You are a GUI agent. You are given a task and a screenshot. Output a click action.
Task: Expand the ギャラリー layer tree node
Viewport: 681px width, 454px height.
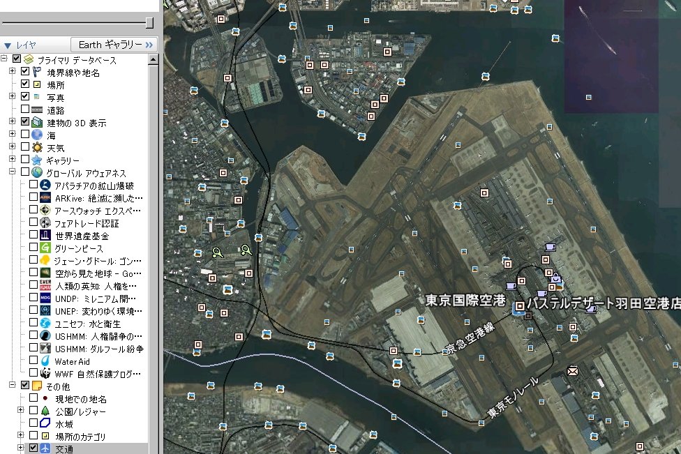(13, 160)
